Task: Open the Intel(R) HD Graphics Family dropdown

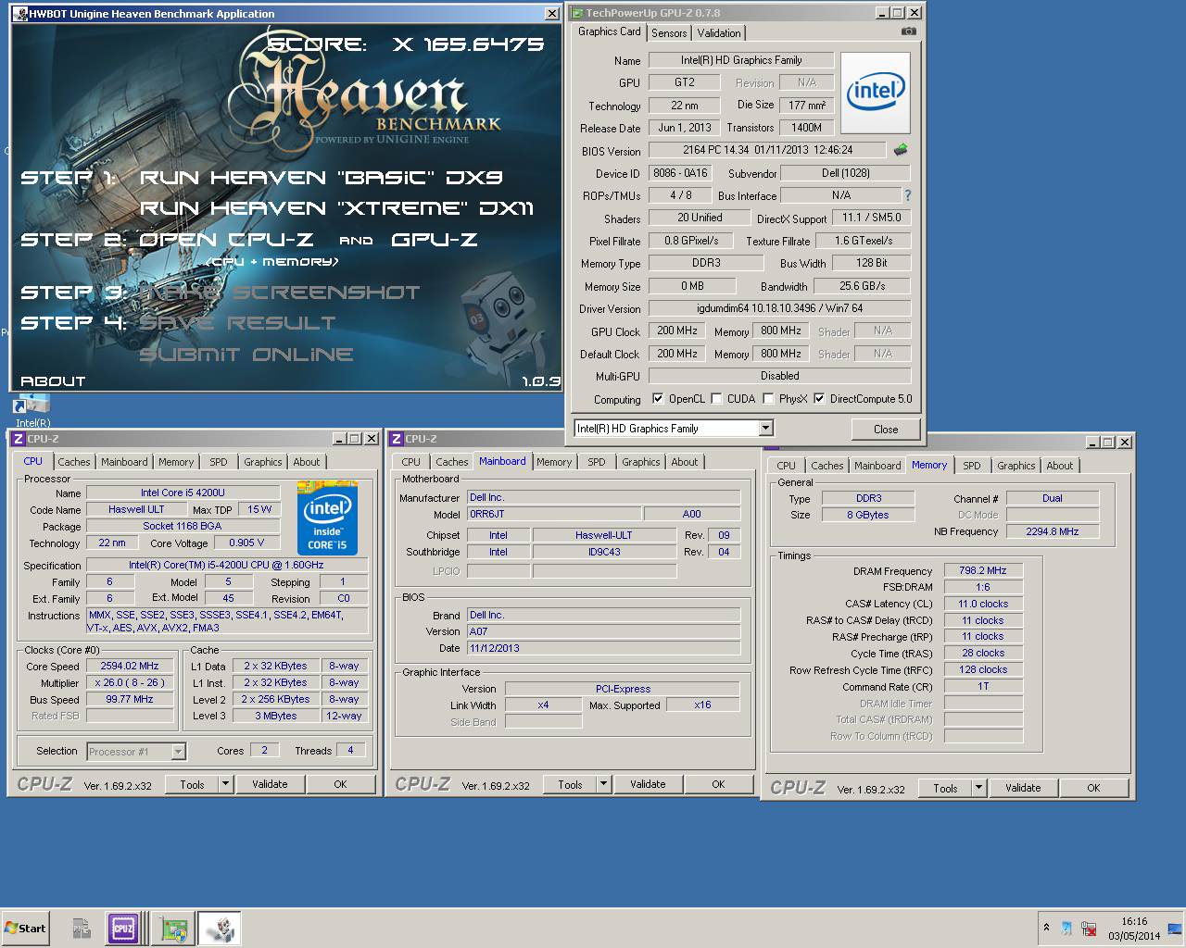Action: [x=765, y=429]
